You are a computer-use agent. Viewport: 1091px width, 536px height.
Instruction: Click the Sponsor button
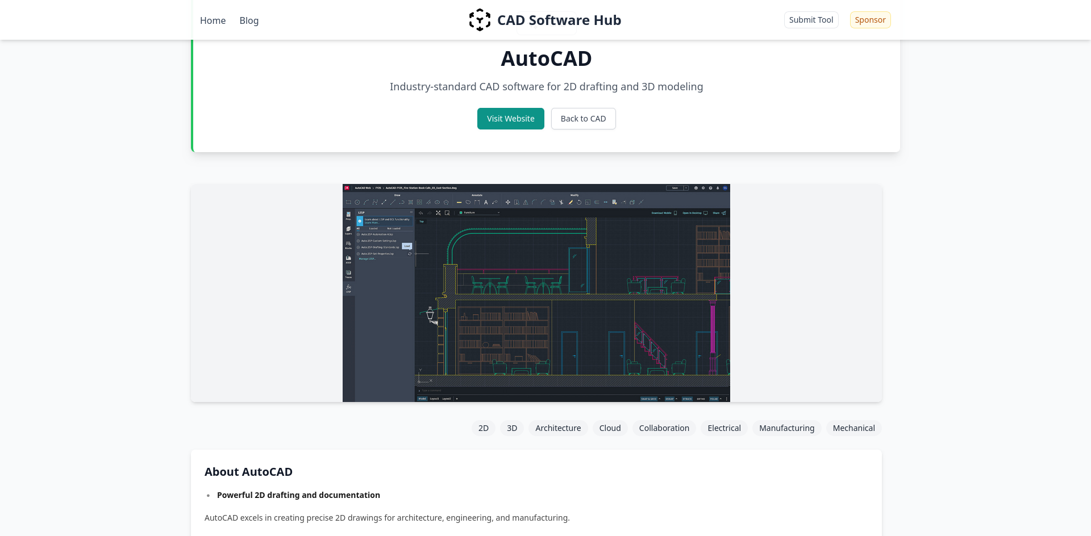870,20
